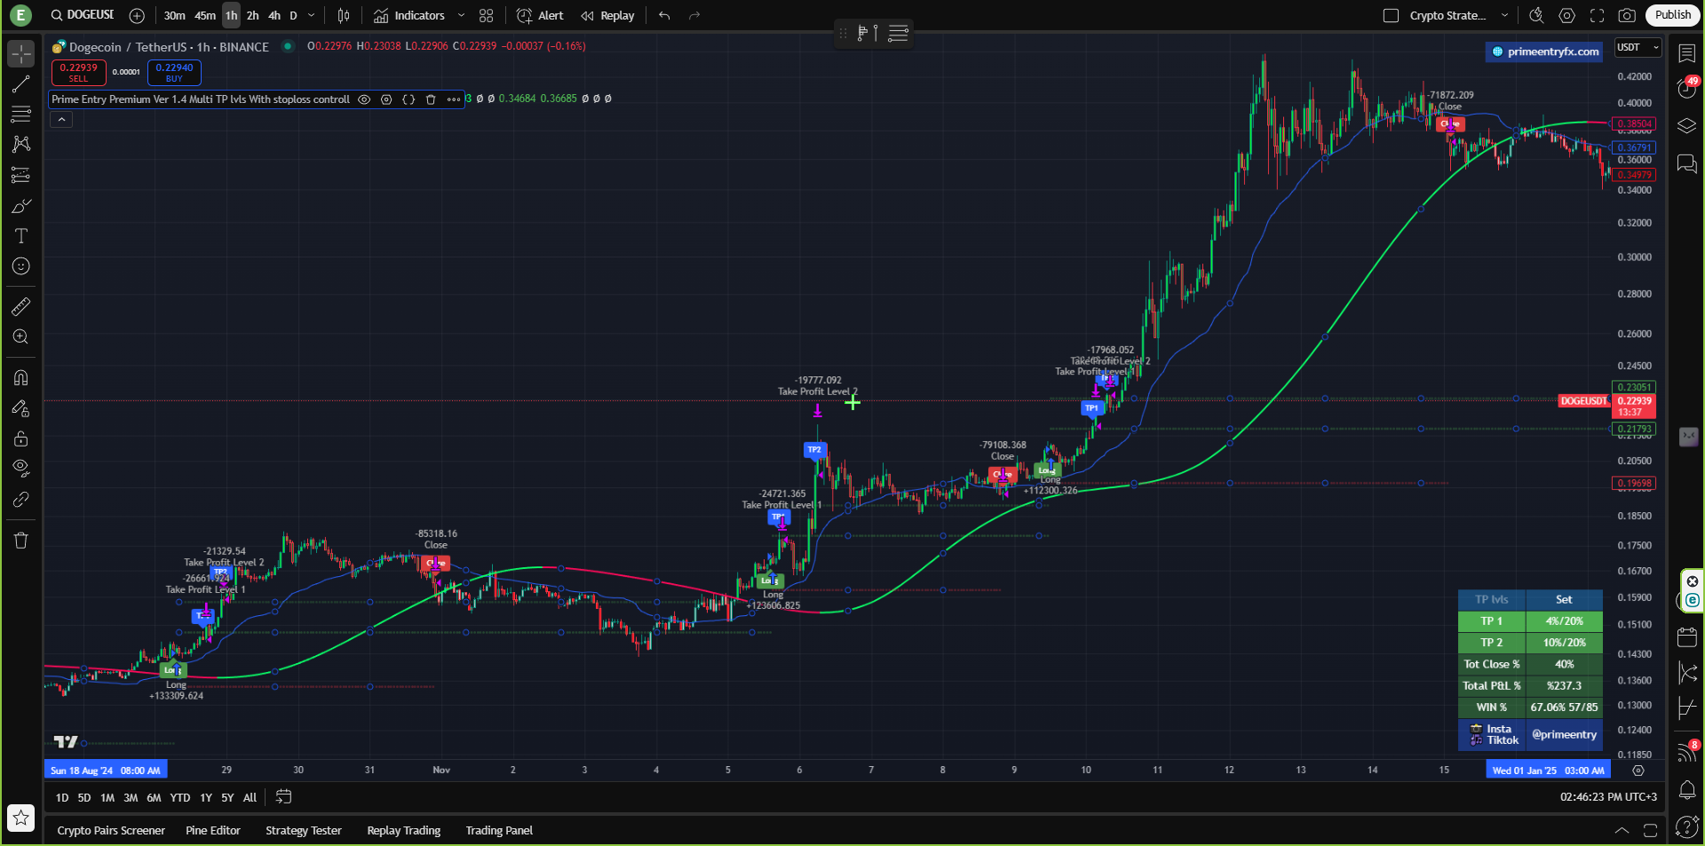The width and height of the screenshot is (1705, 846).
Task: Click the Publish button
Action: coord(1673,15)
